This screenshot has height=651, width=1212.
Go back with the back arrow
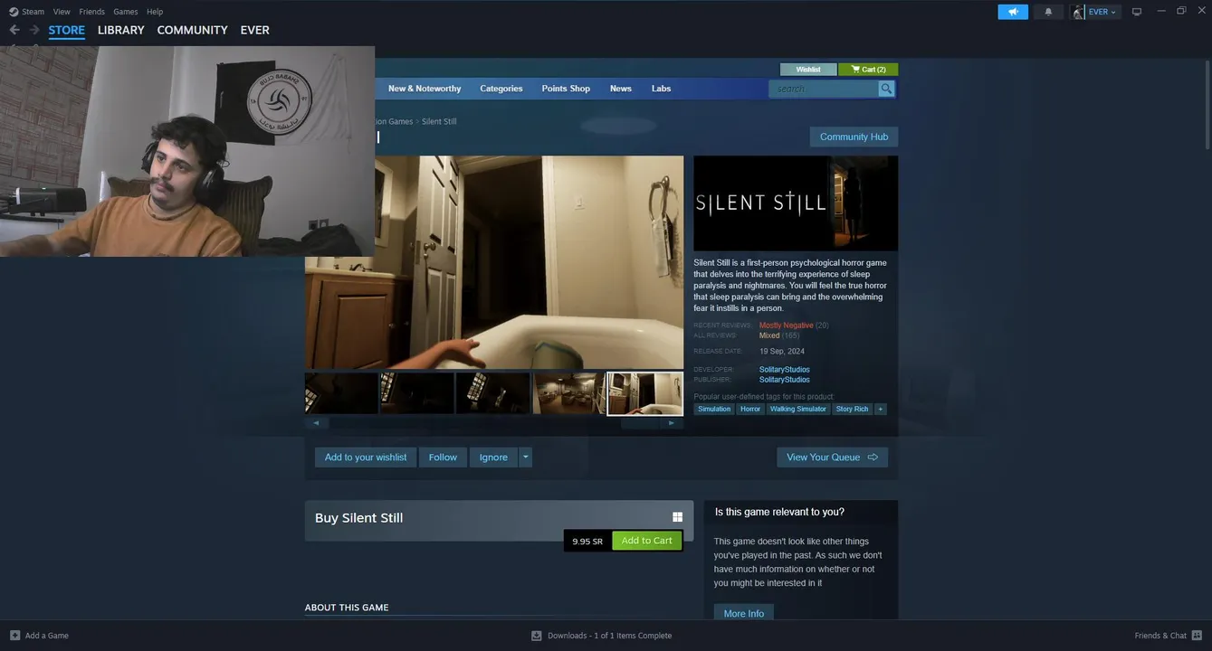14,30
